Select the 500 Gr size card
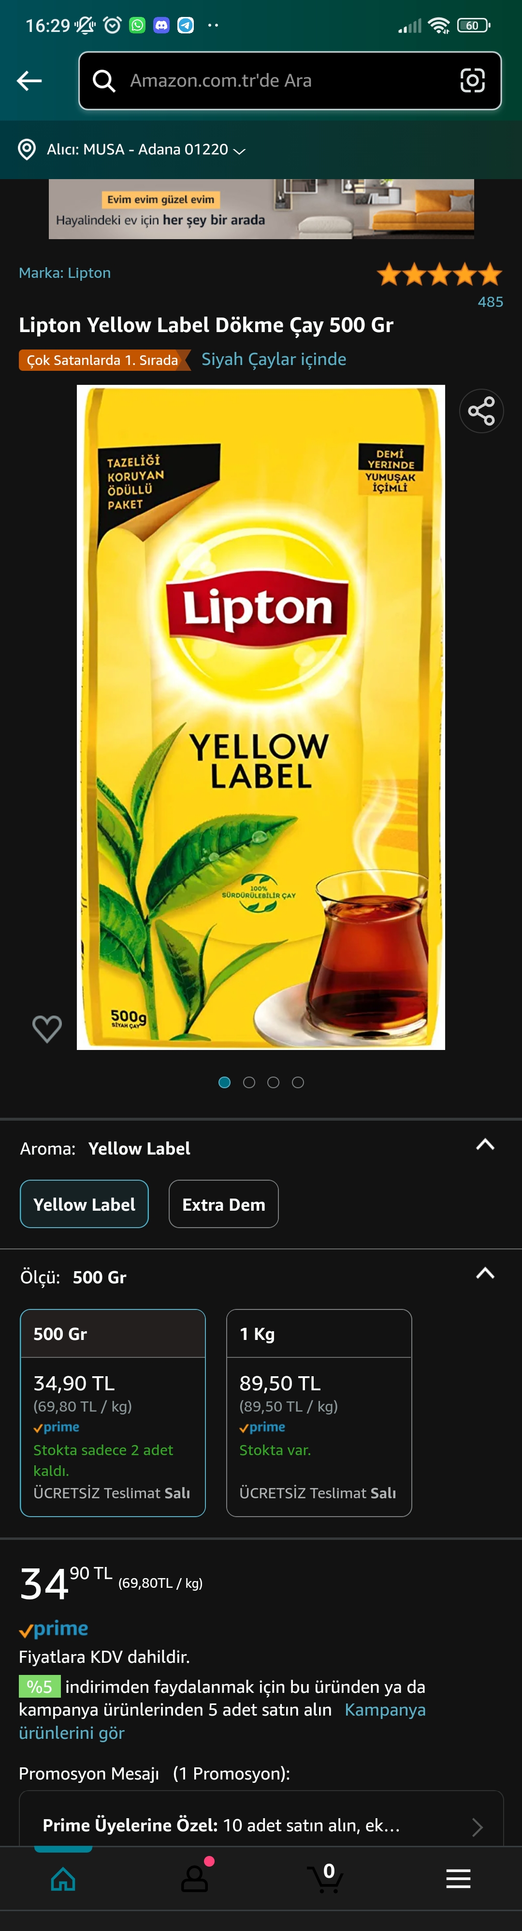This screenshot has width=522, height=1931. tap(113, 1412)
